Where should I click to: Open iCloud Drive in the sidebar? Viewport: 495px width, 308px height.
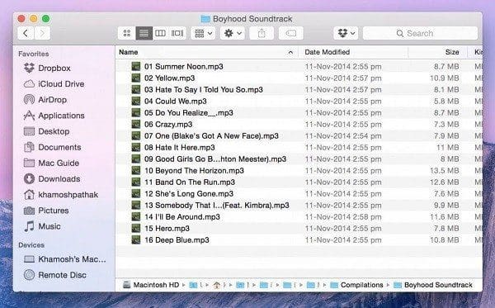coord(54,84)
